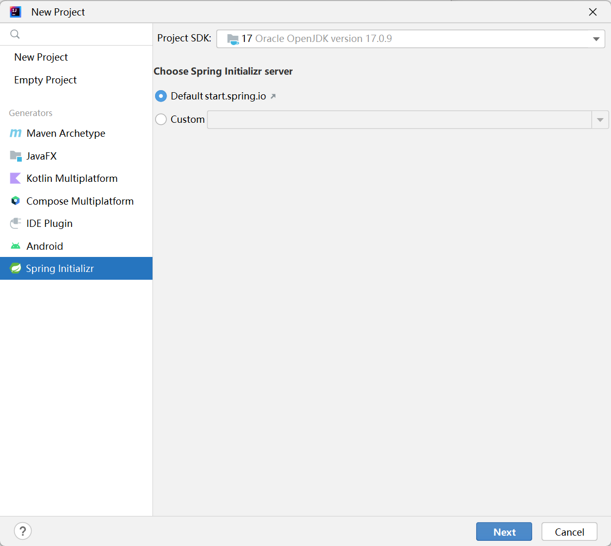Click the Kotlin Multiplatform logo icon
Image resolution: width=611 pixels, height=546 pixels.
(x=15, y=178)
